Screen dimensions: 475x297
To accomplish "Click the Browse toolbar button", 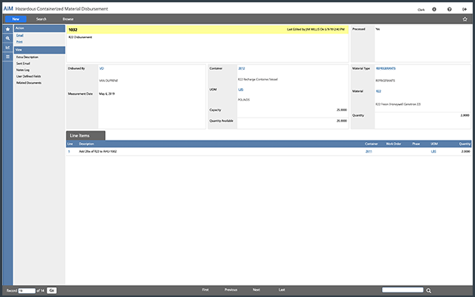I will click(x=69, y=19).
